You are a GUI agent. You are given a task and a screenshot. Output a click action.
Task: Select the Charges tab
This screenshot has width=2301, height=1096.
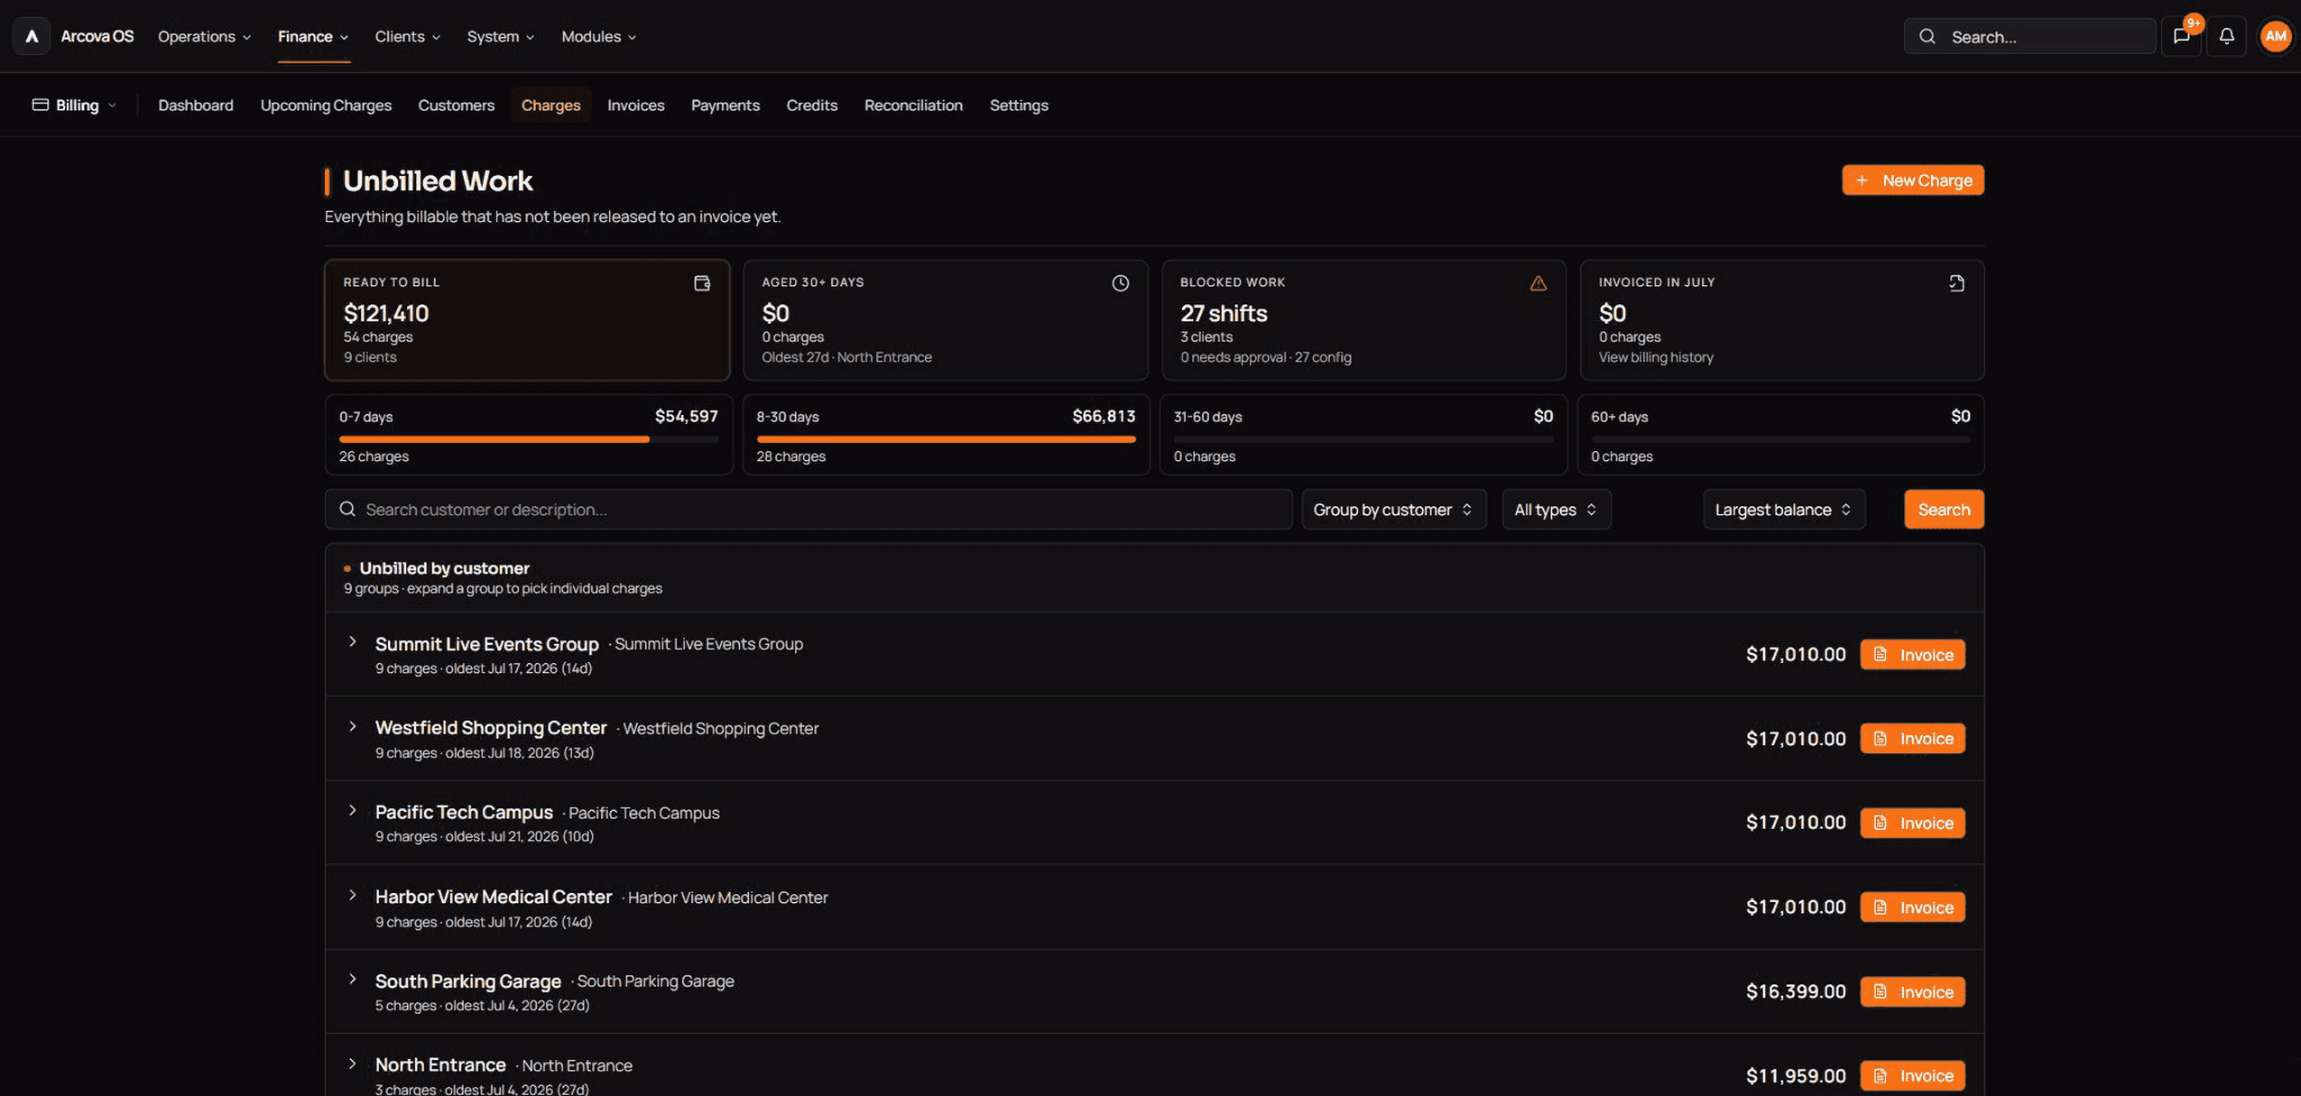pyautogui.click(x=550, y=105)
